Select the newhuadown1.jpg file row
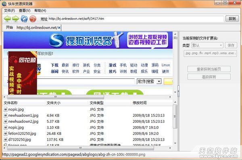 88,115
